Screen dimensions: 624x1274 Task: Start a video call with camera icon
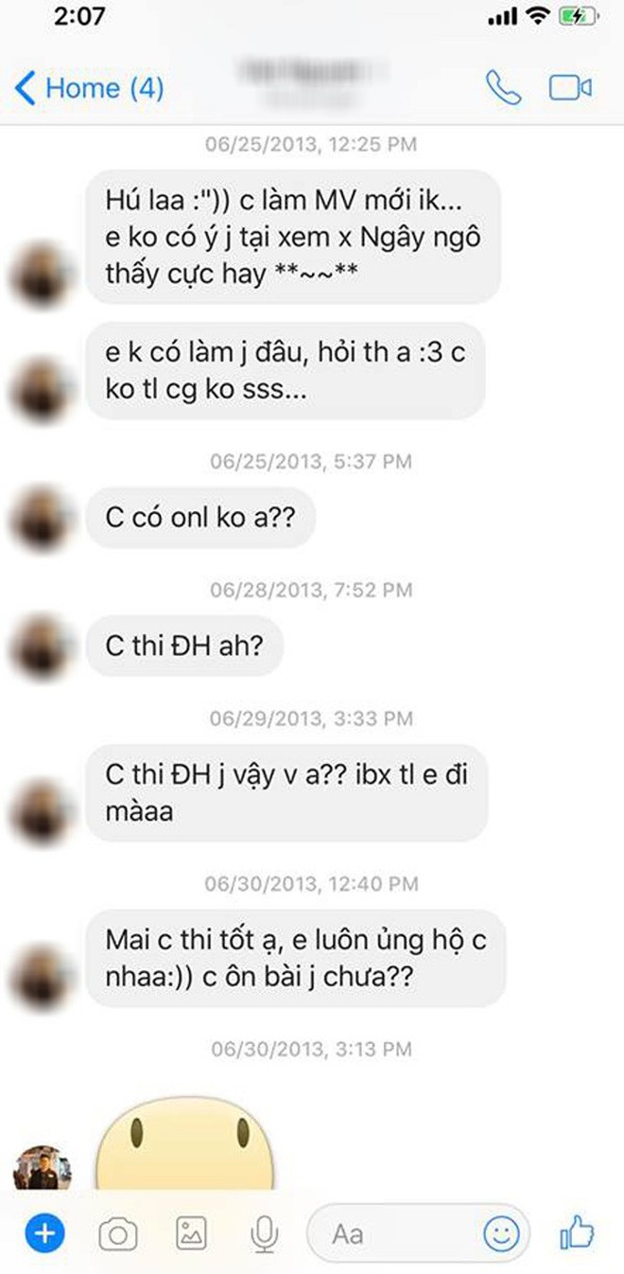(x=570, y=88)
